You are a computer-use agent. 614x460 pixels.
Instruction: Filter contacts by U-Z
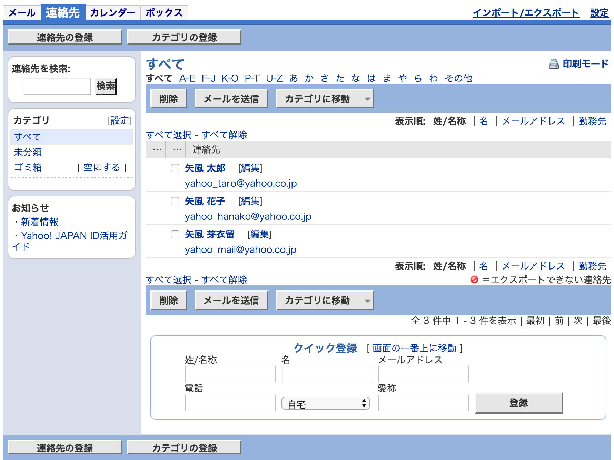[x=274, y=78]
